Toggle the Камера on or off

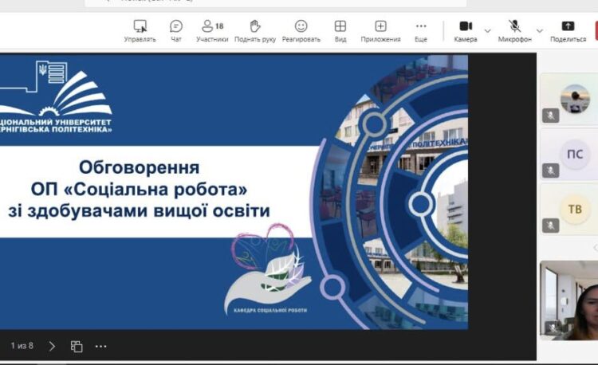(x=466, y=30)
